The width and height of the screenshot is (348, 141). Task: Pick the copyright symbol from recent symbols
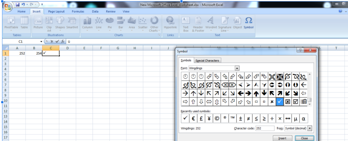216,118
